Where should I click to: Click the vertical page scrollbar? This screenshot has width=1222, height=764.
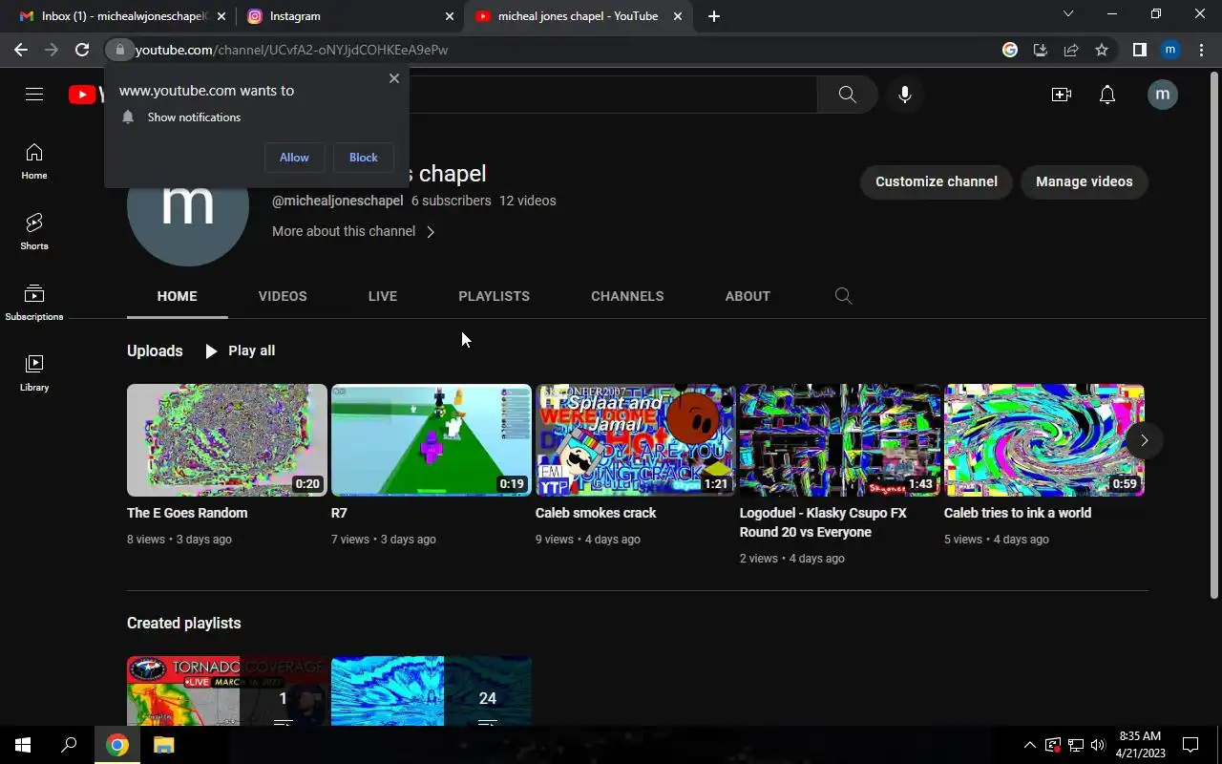(1214, 336)
